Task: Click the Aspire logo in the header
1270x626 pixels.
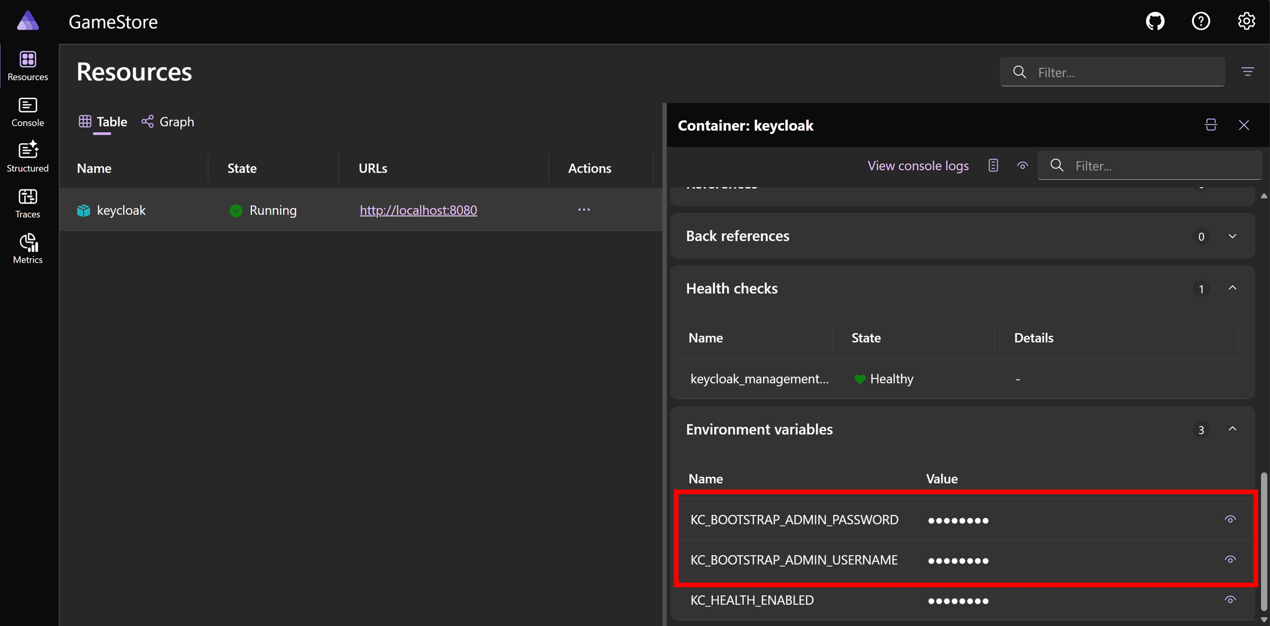Action: coord(28,21)
